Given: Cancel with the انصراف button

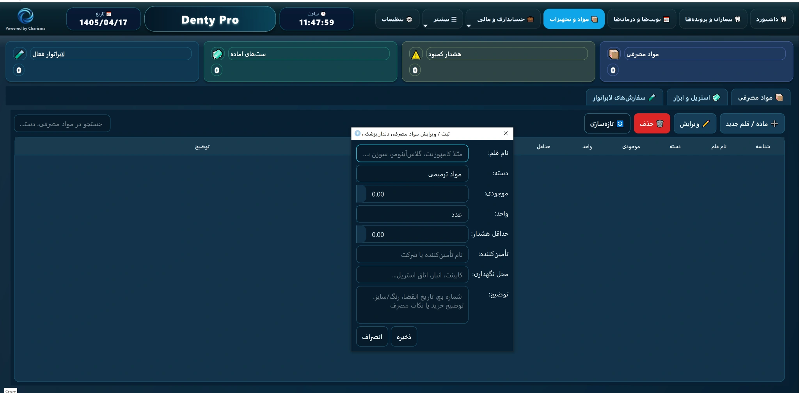Looking at the screenshot, I should [x=372, y=336].
